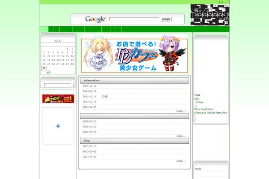This screenshot has width=269, height=179.
Task: Select date 27 in the calendar
Action: click(x=58, y=64)
